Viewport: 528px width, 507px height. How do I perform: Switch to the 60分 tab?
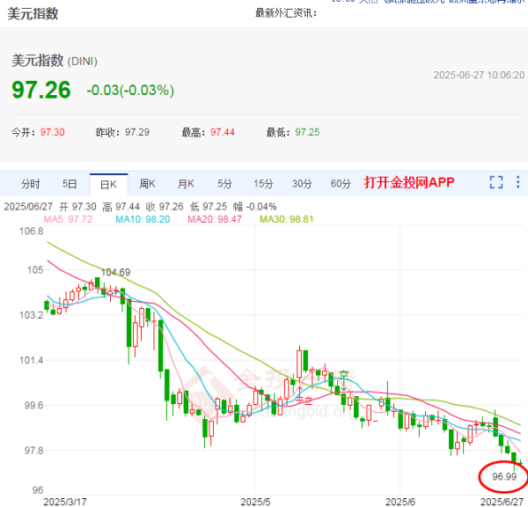341,184
